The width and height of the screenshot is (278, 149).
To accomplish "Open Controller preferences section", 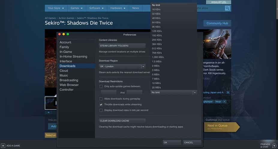I will click(77, 90).
